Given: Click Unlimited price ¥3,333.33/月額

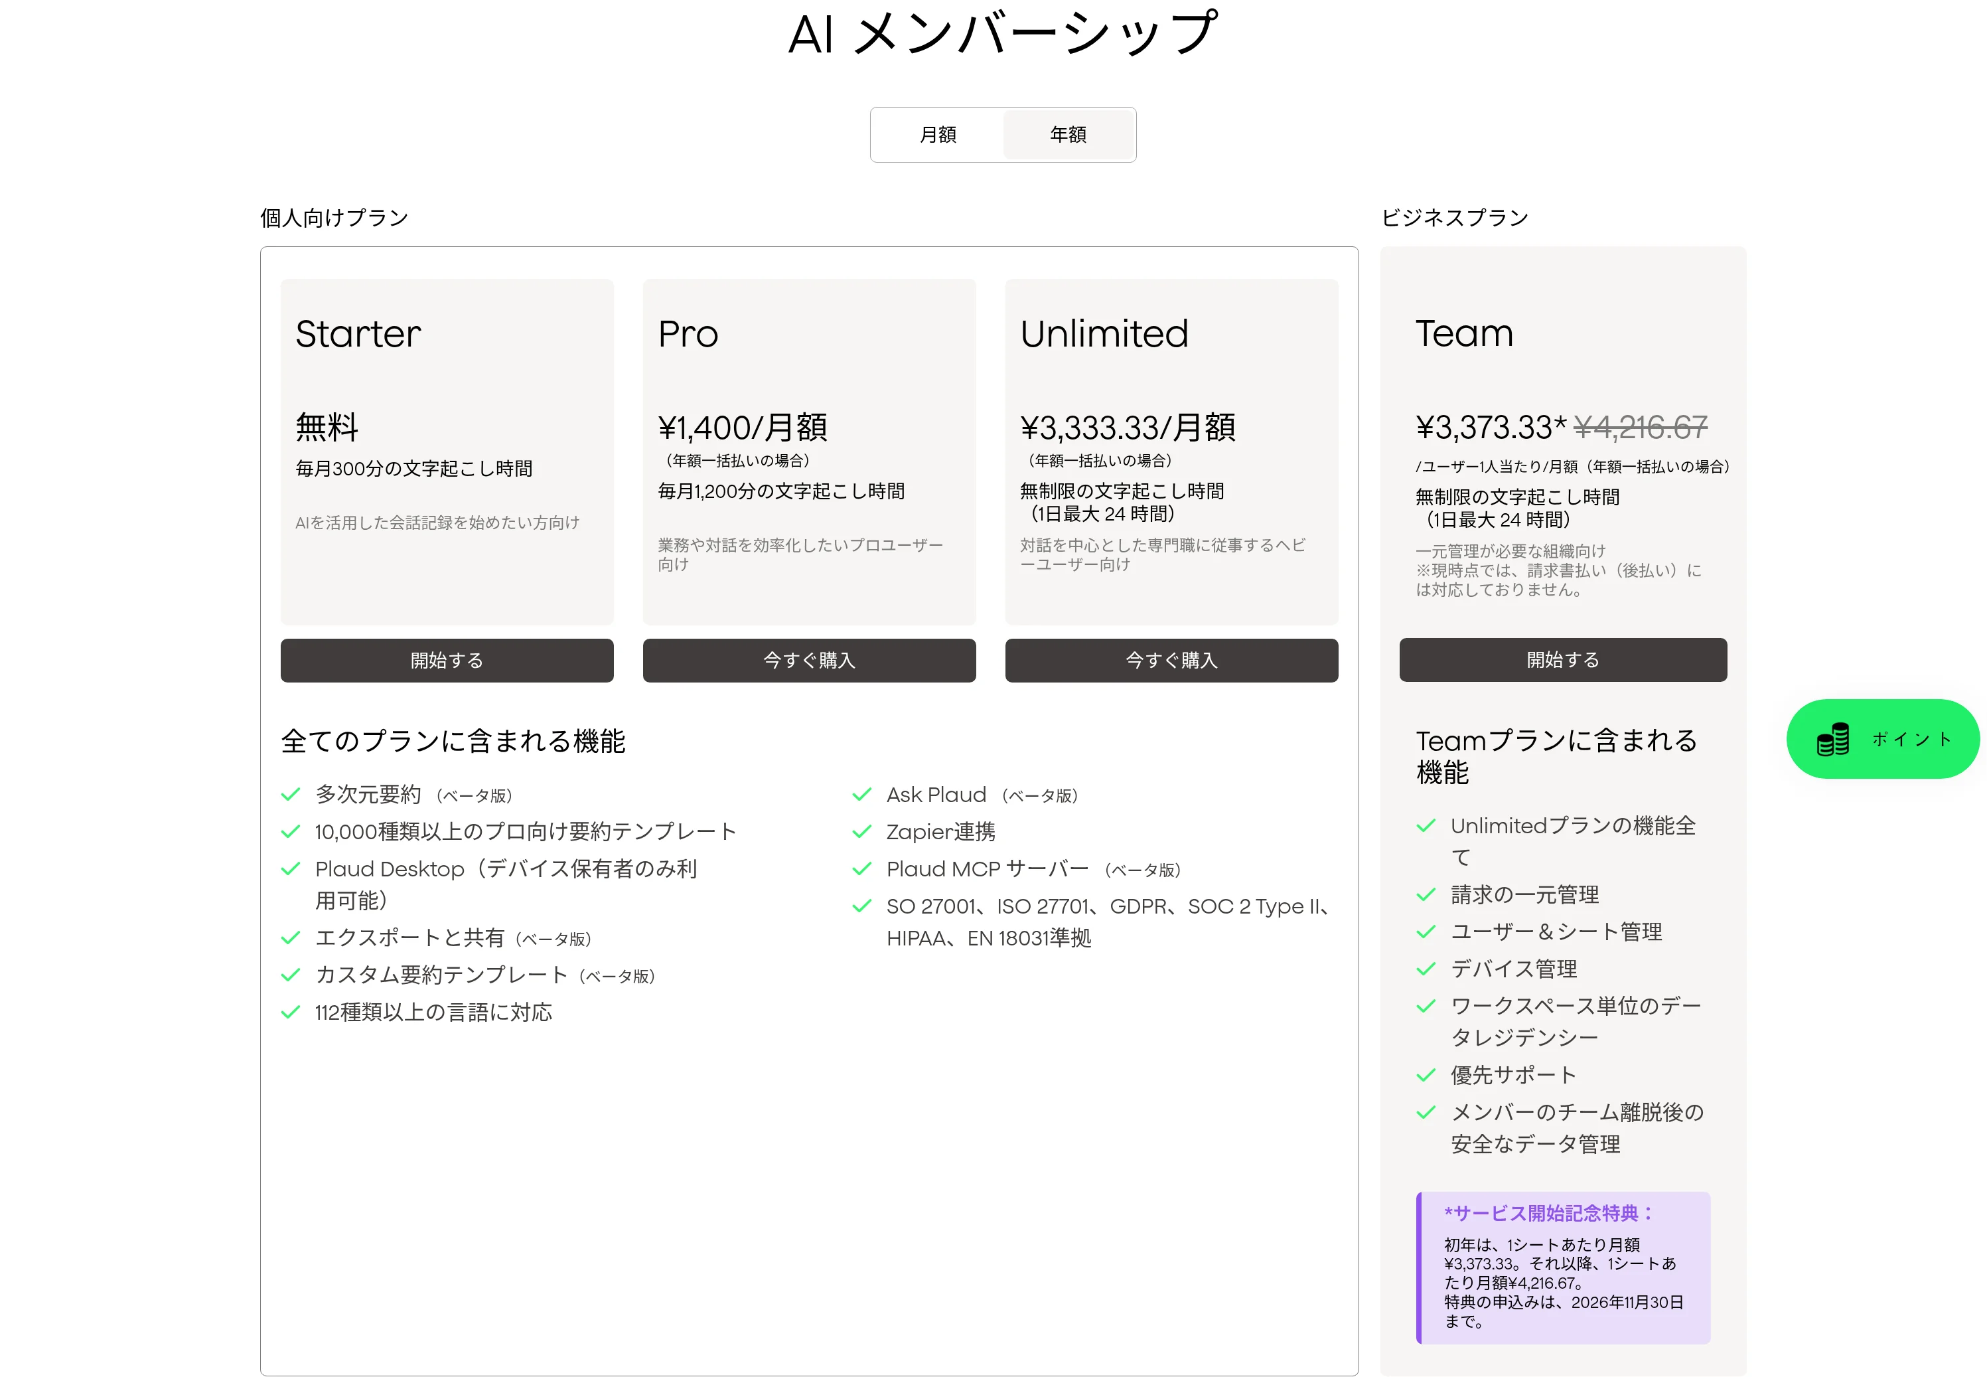Looking at the screenshot, I should (1128, 427).
